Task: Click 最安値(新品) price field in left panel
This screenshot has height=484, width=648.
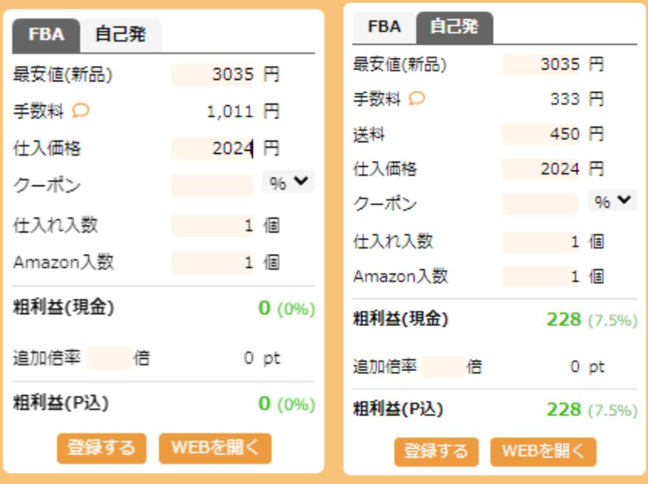Action: [x=212, y=75]
